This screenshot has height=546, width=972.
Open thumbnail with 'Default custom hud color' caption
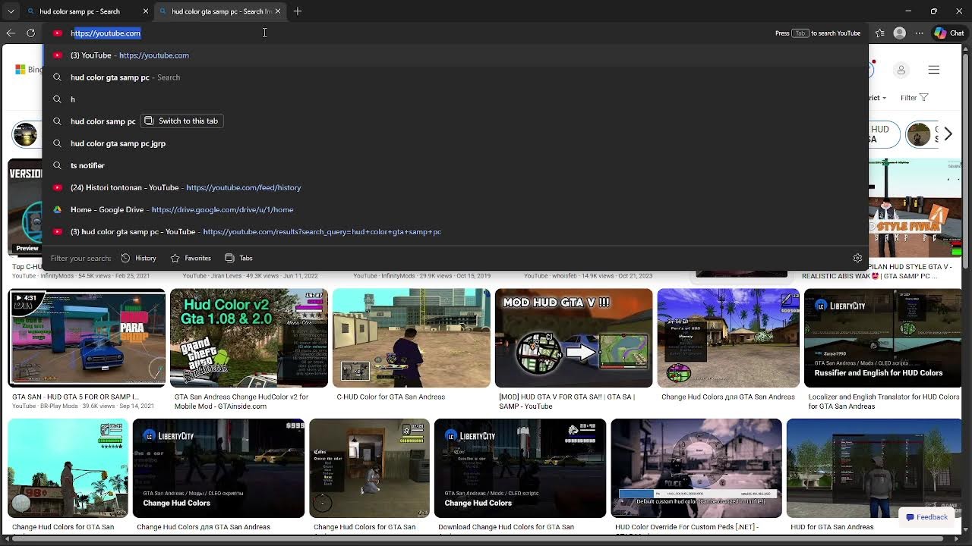tap(696, 468)
